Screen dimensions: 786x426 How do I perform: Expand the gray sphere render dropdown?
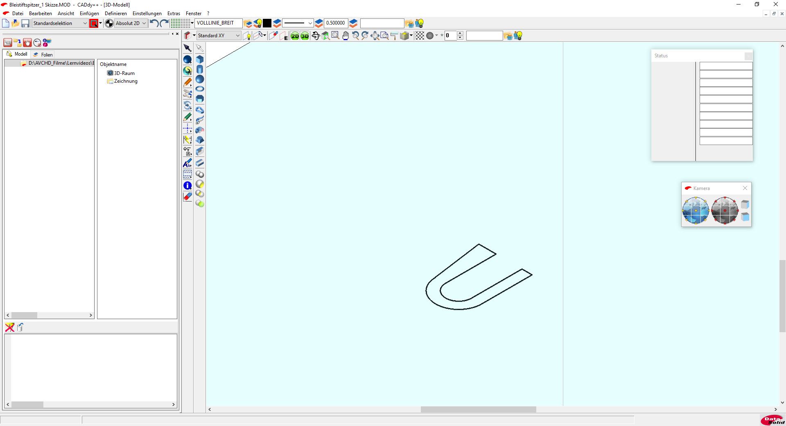pyautogui.click(x=436, y=36)
